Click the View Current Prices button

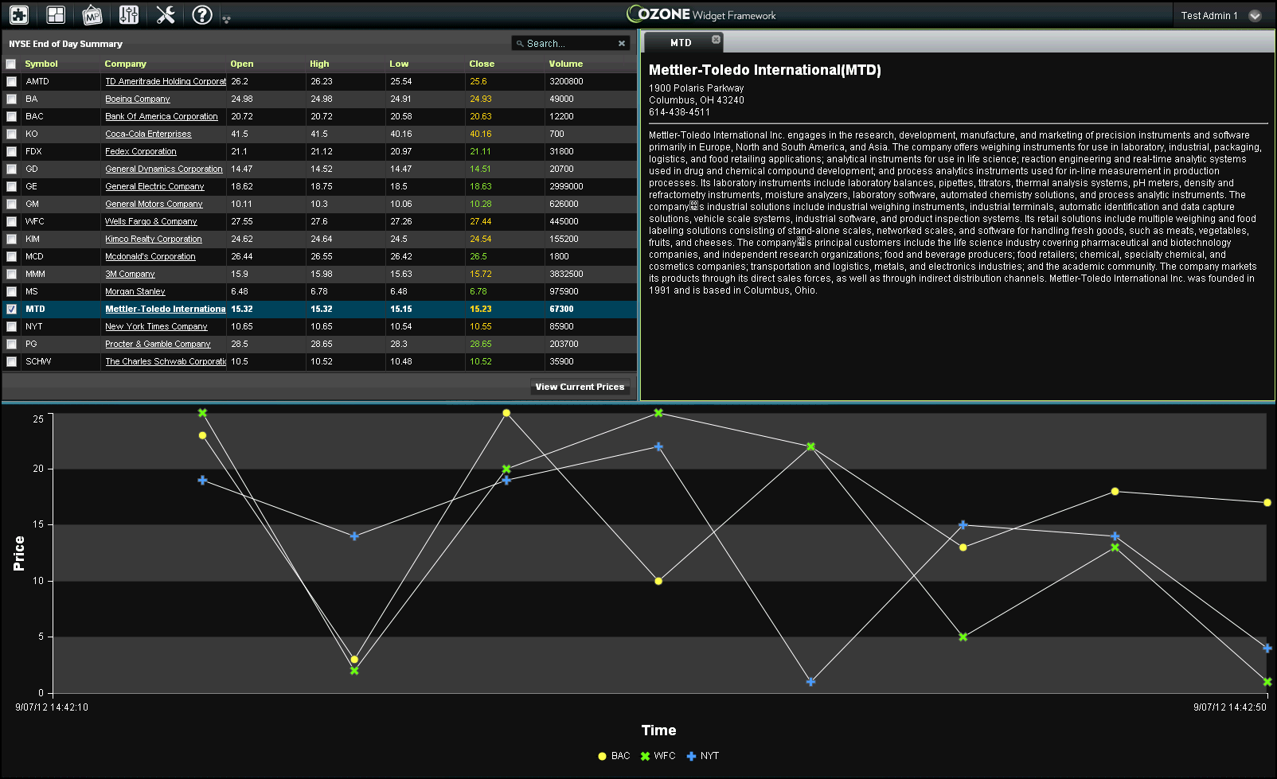point(580,387)
